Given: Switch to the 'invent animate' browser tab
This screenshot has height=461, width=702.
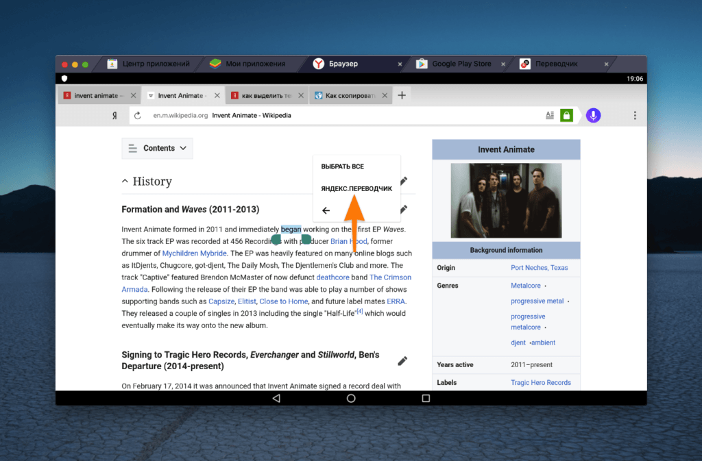Looking at the screenshot, I should coord(94,96).
